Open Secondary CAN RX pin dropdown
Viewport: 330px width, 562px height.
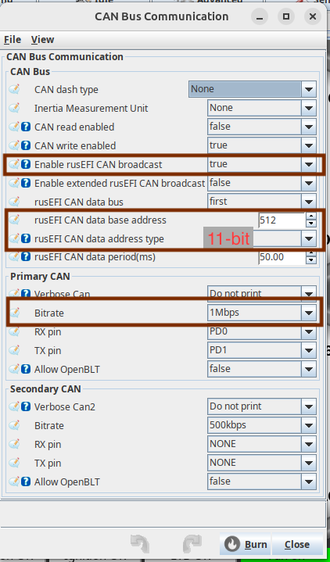(x=262, y=444)
